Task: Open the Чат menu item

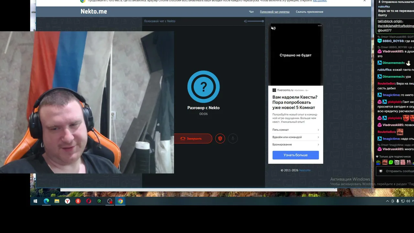Action: point(251,12)
